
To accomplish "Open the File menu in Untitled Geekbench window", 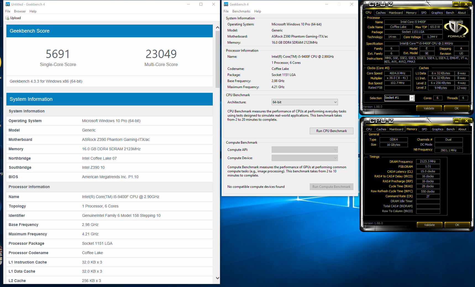I will click(x=8, y=11).
